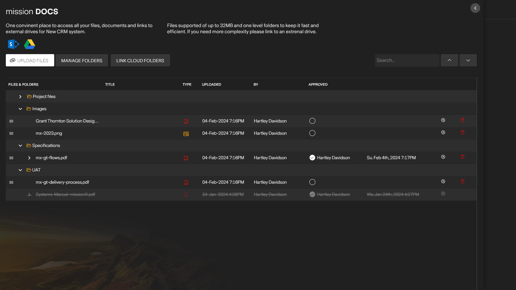Collapse the Images folder
The image size is (516, 290).
click(20, 109)
